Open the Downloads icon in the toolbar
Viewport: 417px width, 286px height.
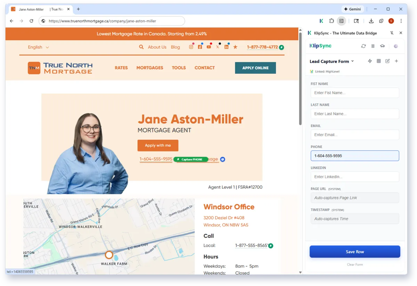[371, 21]
